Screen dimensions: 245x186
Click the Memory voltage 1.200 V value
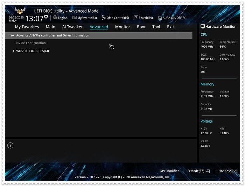point(224,96)
